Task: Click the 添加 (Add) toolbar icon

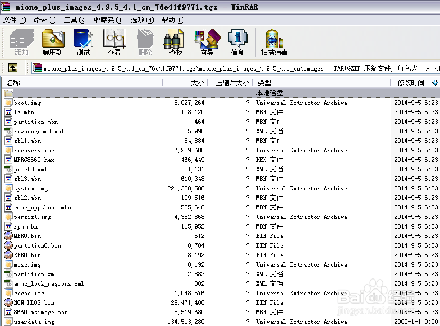Action: point(21,42)
